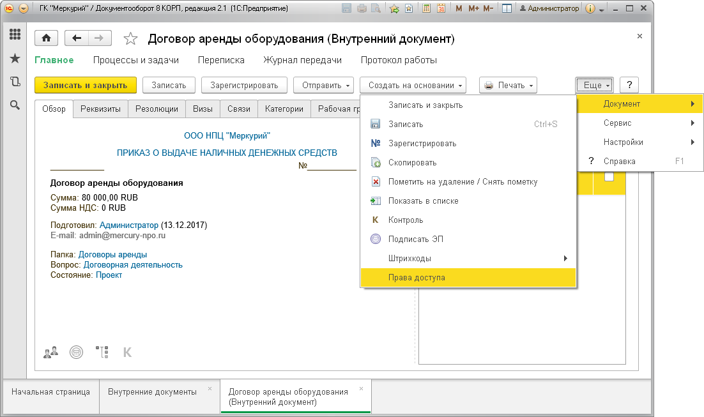Click electronic signature icon at bottom

(76, 353)
